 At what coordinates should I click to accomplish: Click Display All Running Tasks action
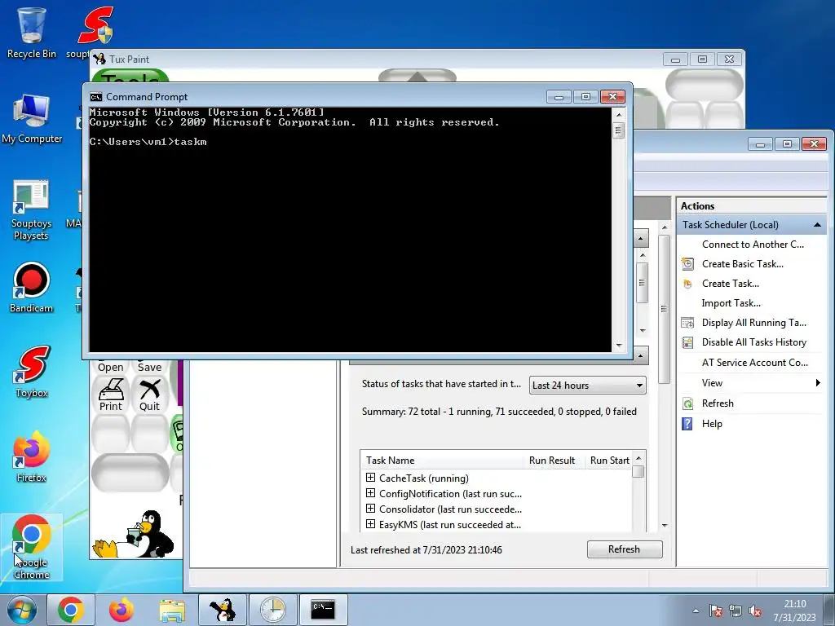[753, 323]
